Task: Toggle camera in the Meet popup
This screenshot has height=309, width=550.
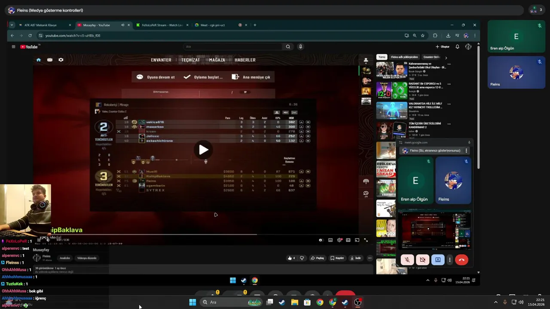Action: coord(423,260)
